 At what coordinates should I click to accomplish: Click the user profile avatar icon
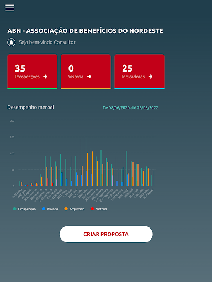(12, 42)
